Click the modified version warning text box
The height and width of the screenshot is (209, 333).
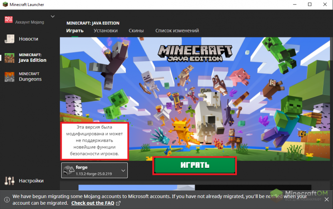[95, 141]
